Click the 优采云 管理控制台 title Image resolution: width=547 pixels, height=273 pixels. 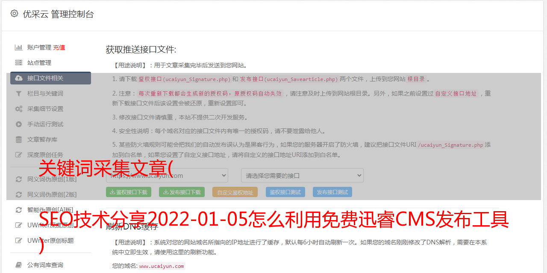pyautogui.click(x=58, y=14)
